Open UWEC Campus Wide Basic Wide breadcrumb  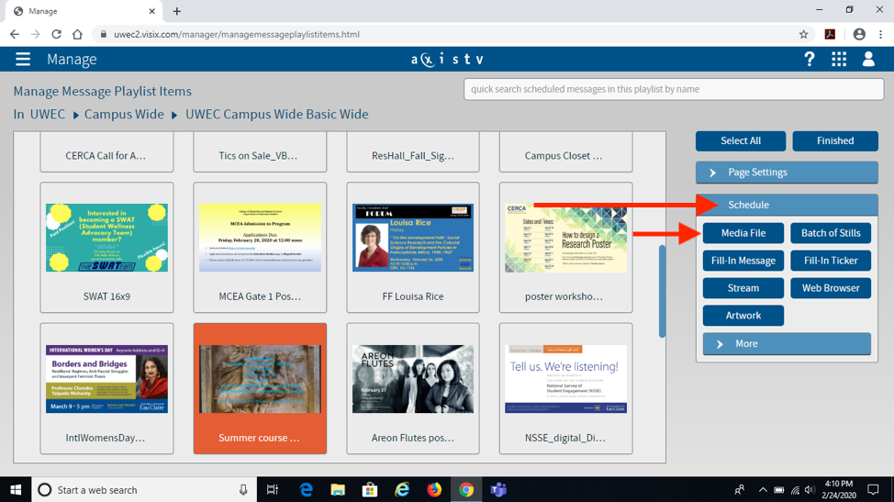point(276,114)
